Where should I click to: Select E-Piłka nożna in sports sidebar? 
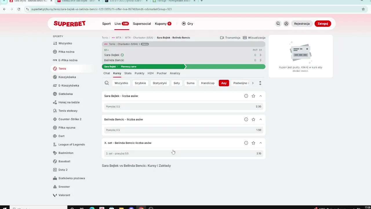(x=68, y=60)
